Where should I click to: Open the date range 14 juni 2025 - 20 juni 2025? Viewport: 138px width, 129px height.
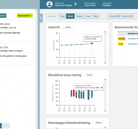121,16
